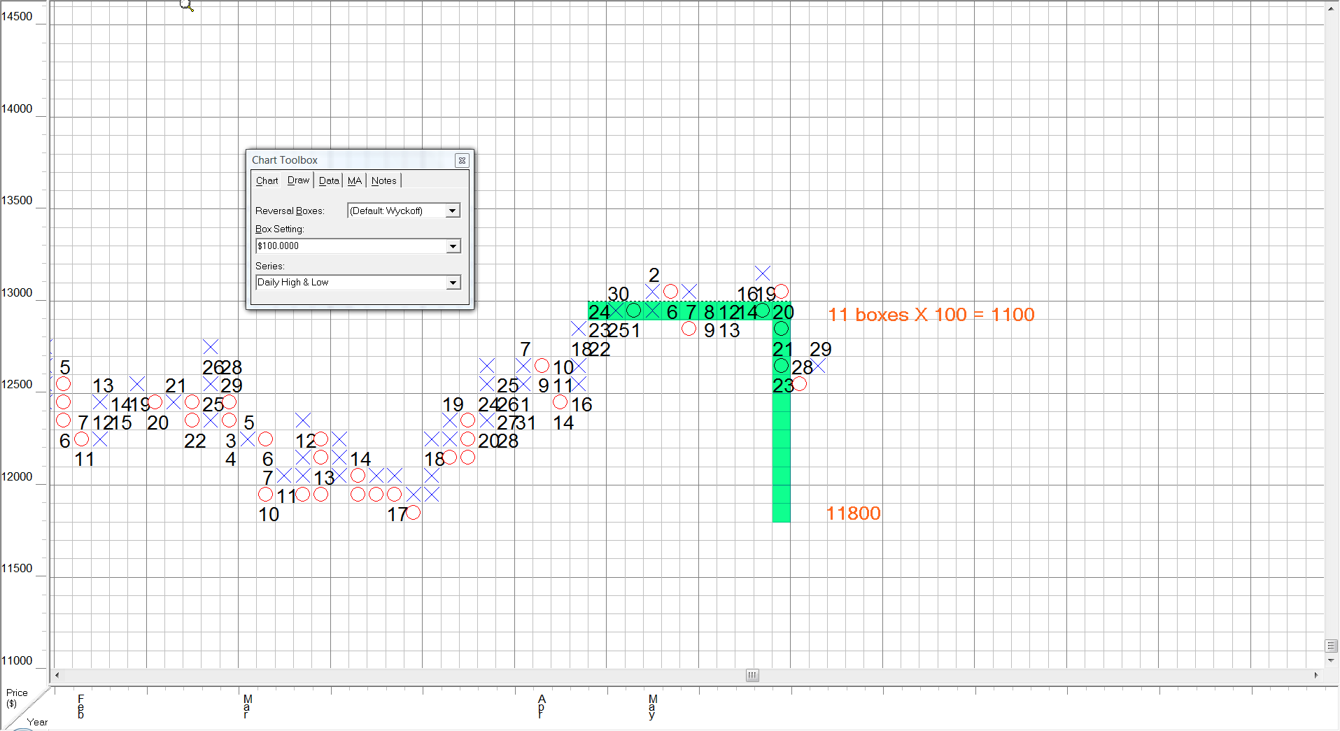
Task: Click the Box Setting label
Action: 279,229
